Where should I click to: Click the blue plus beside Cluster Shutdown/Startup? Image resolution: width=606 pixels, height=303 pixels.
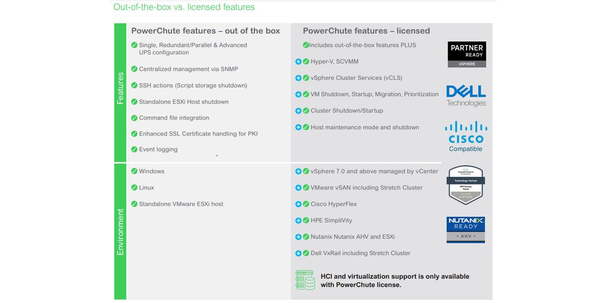pos(298,111)
